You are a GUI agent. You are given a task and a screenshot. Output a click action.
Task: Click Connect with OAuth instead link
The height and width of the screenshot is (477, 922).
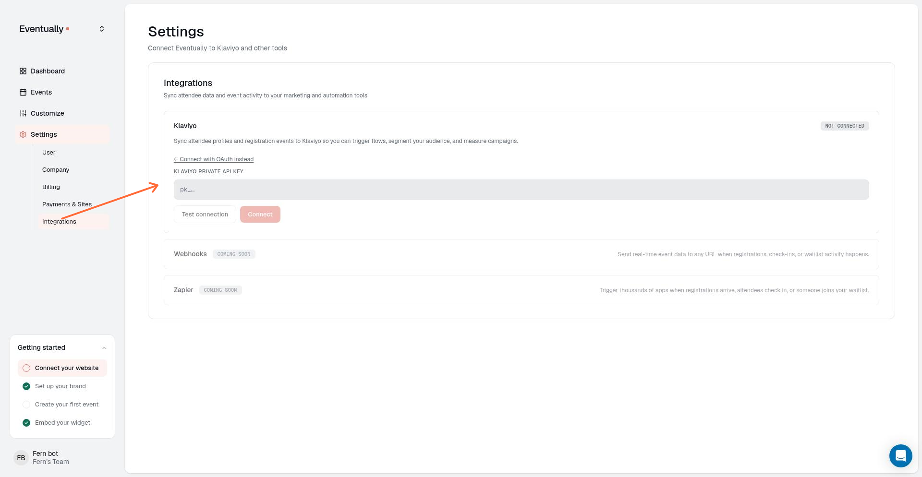(214, 159)
